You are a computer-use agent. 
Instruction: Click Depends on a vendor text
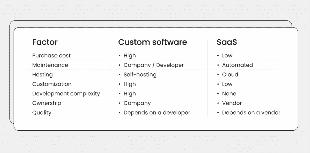(x=251, y=113)
